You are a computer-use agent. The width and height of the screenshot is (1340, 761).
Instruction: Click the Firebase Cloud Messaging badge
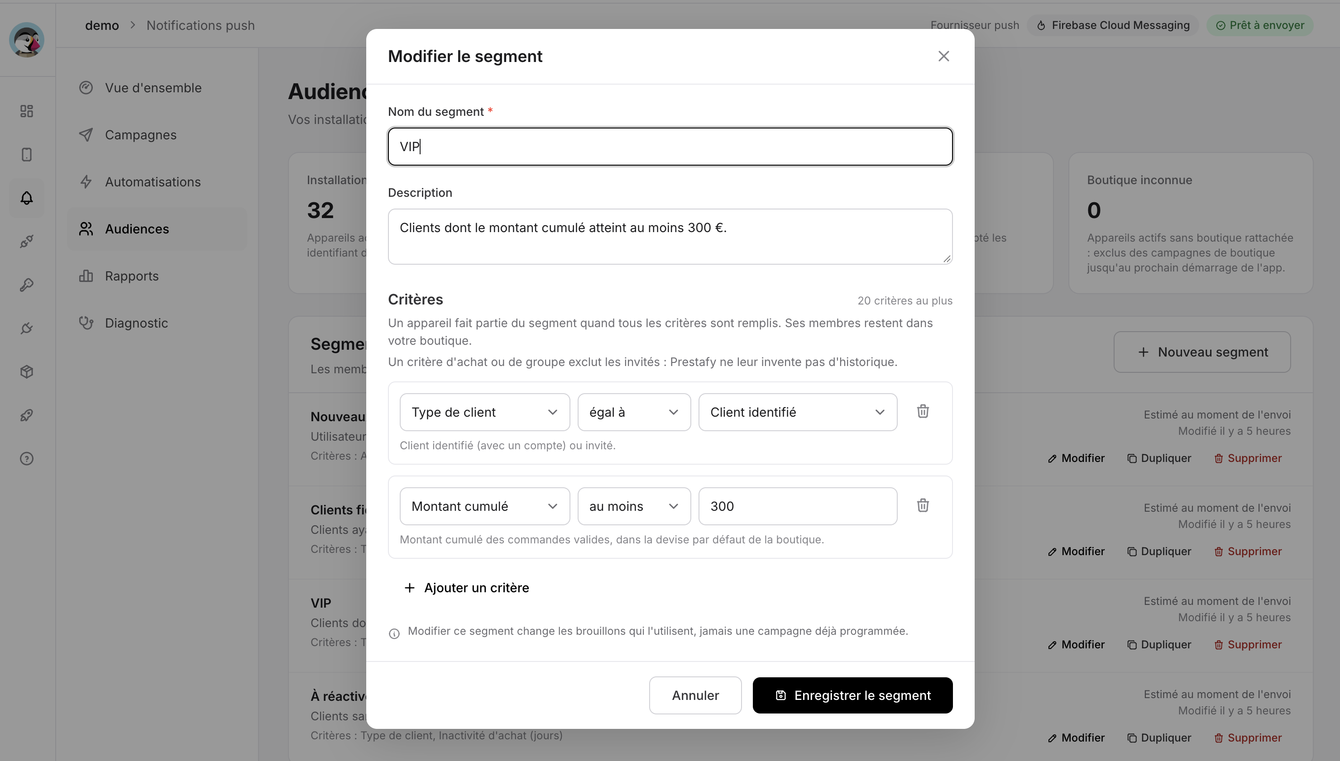[x=1113, y=25]
